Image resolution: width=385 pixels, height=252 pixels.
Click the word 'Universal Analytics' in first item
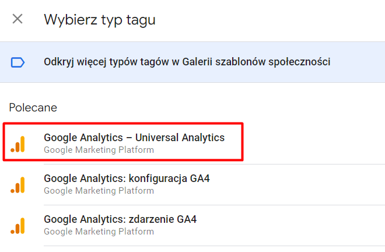click(x=180, y=138)
